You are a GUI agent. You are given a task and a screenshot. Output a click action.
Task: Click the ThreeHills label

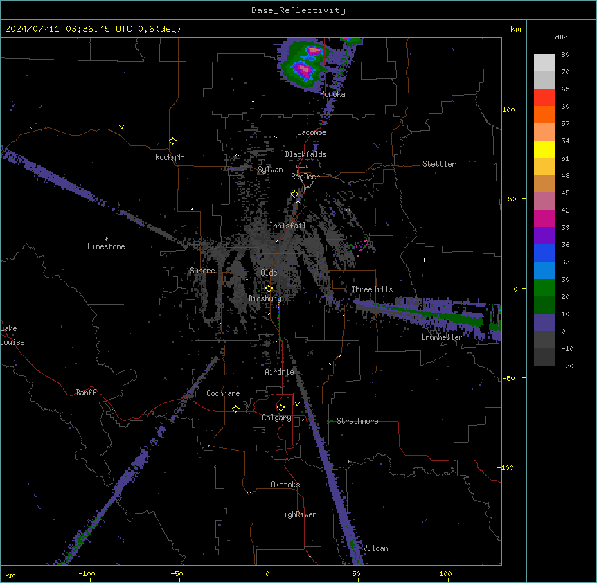(x=372, y=289)
